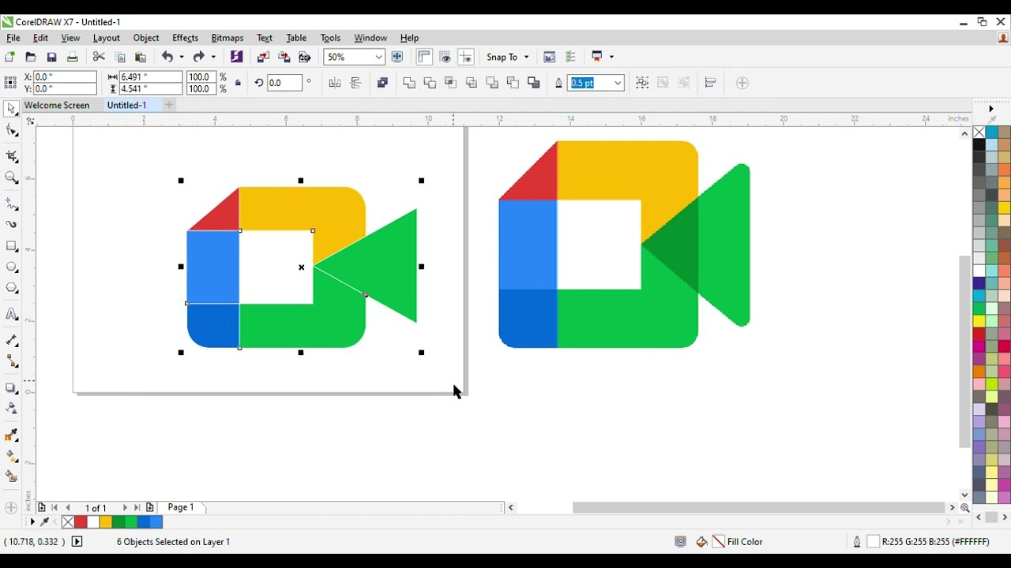Select the Ellipse tool
1011x568 pixels.
pyautogui.click(x=11, y=267)
